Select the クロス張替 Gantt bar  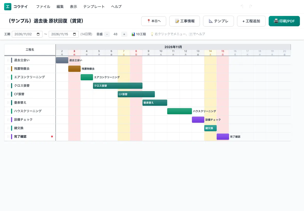coord(118,86)
